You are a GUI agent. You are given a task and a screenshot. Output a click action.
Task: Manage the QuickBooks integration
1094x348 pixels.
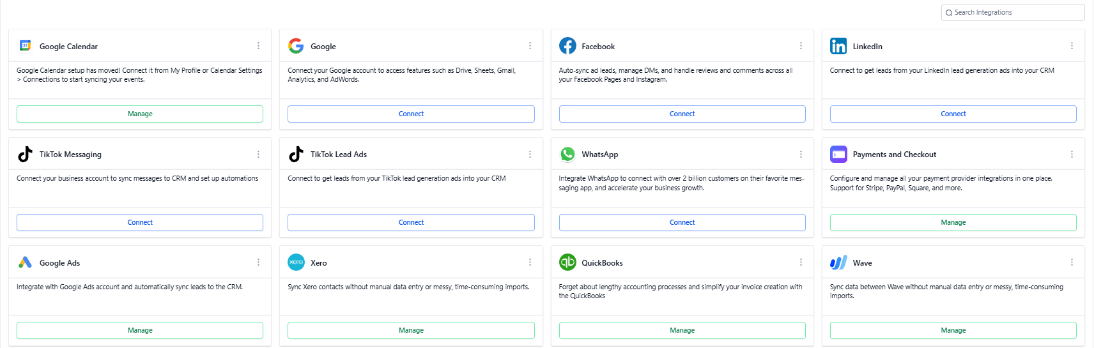point(682,330)
